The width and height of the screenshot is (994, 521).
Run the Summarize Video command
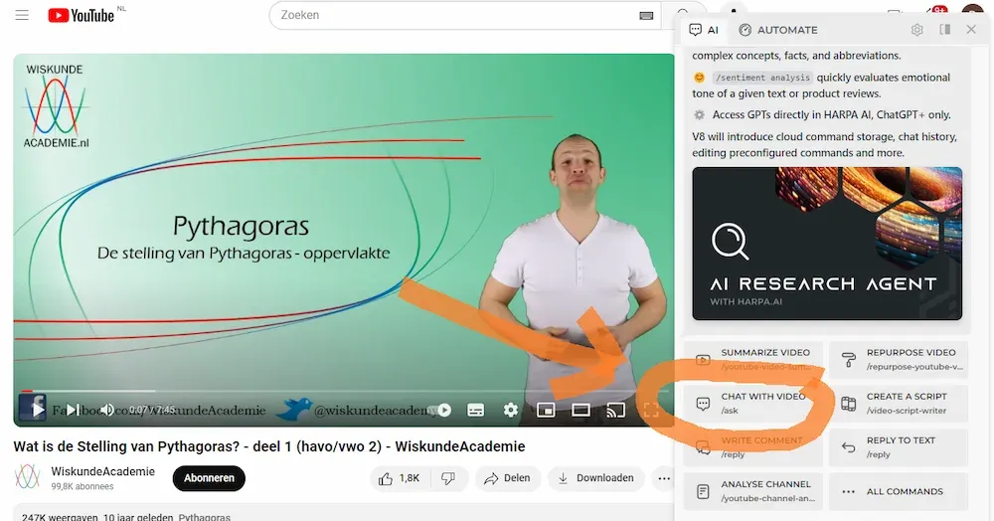tap(753, 359)
